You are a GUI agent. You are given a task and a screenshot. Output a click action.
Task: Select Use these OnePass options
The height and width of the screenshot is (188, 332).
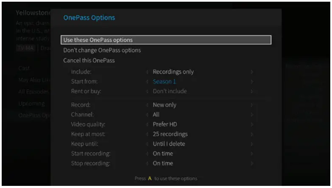tap(166, 40)
